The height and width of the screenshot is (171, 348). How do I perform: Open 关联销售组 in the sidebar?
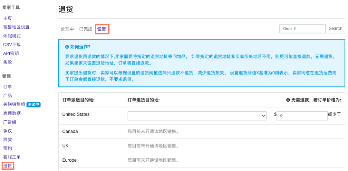[x=14, y=105]
